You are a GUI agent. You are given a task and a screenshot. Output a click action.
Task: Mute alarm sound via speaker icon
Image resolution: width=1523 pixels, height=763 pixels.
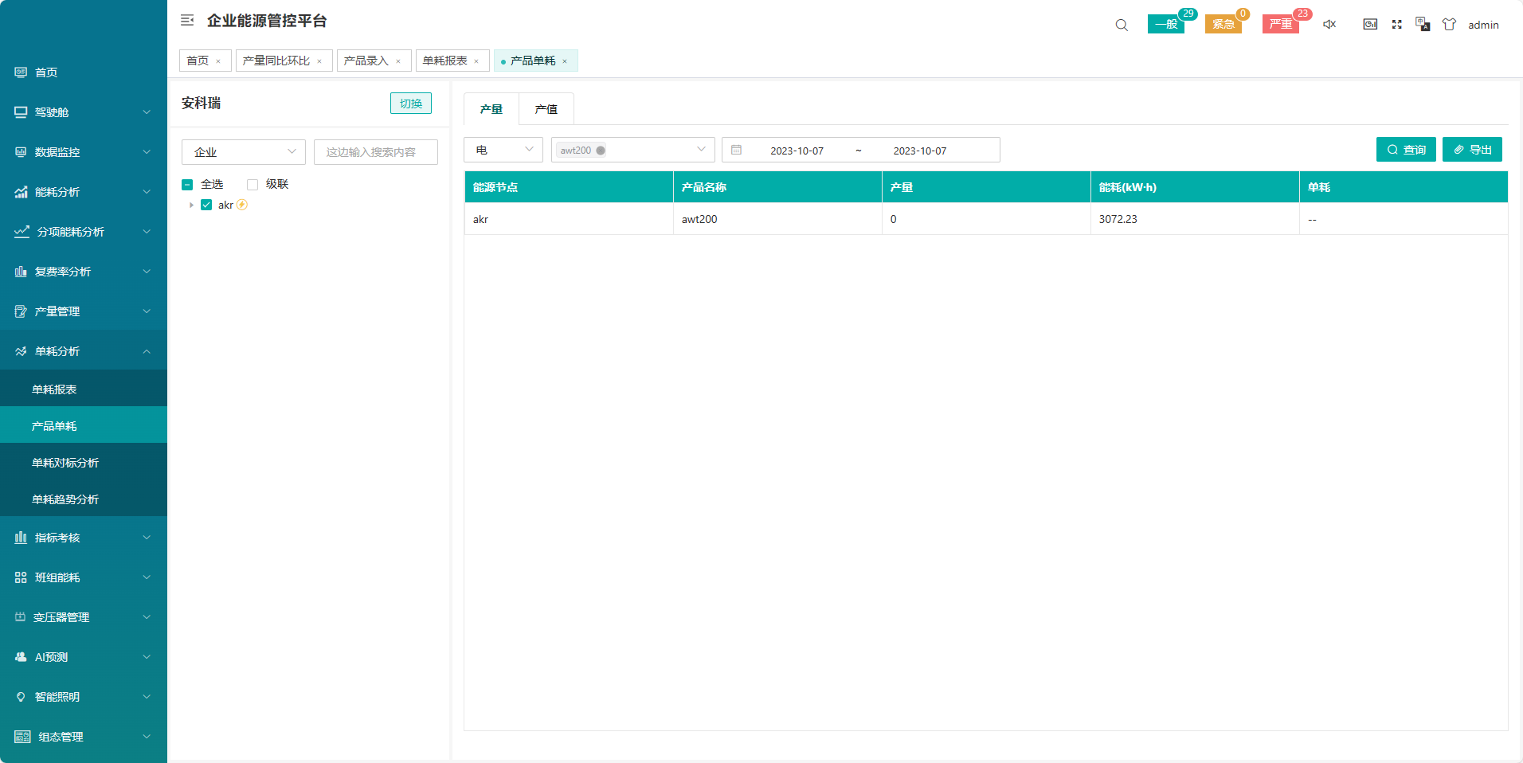(1329, 25)
